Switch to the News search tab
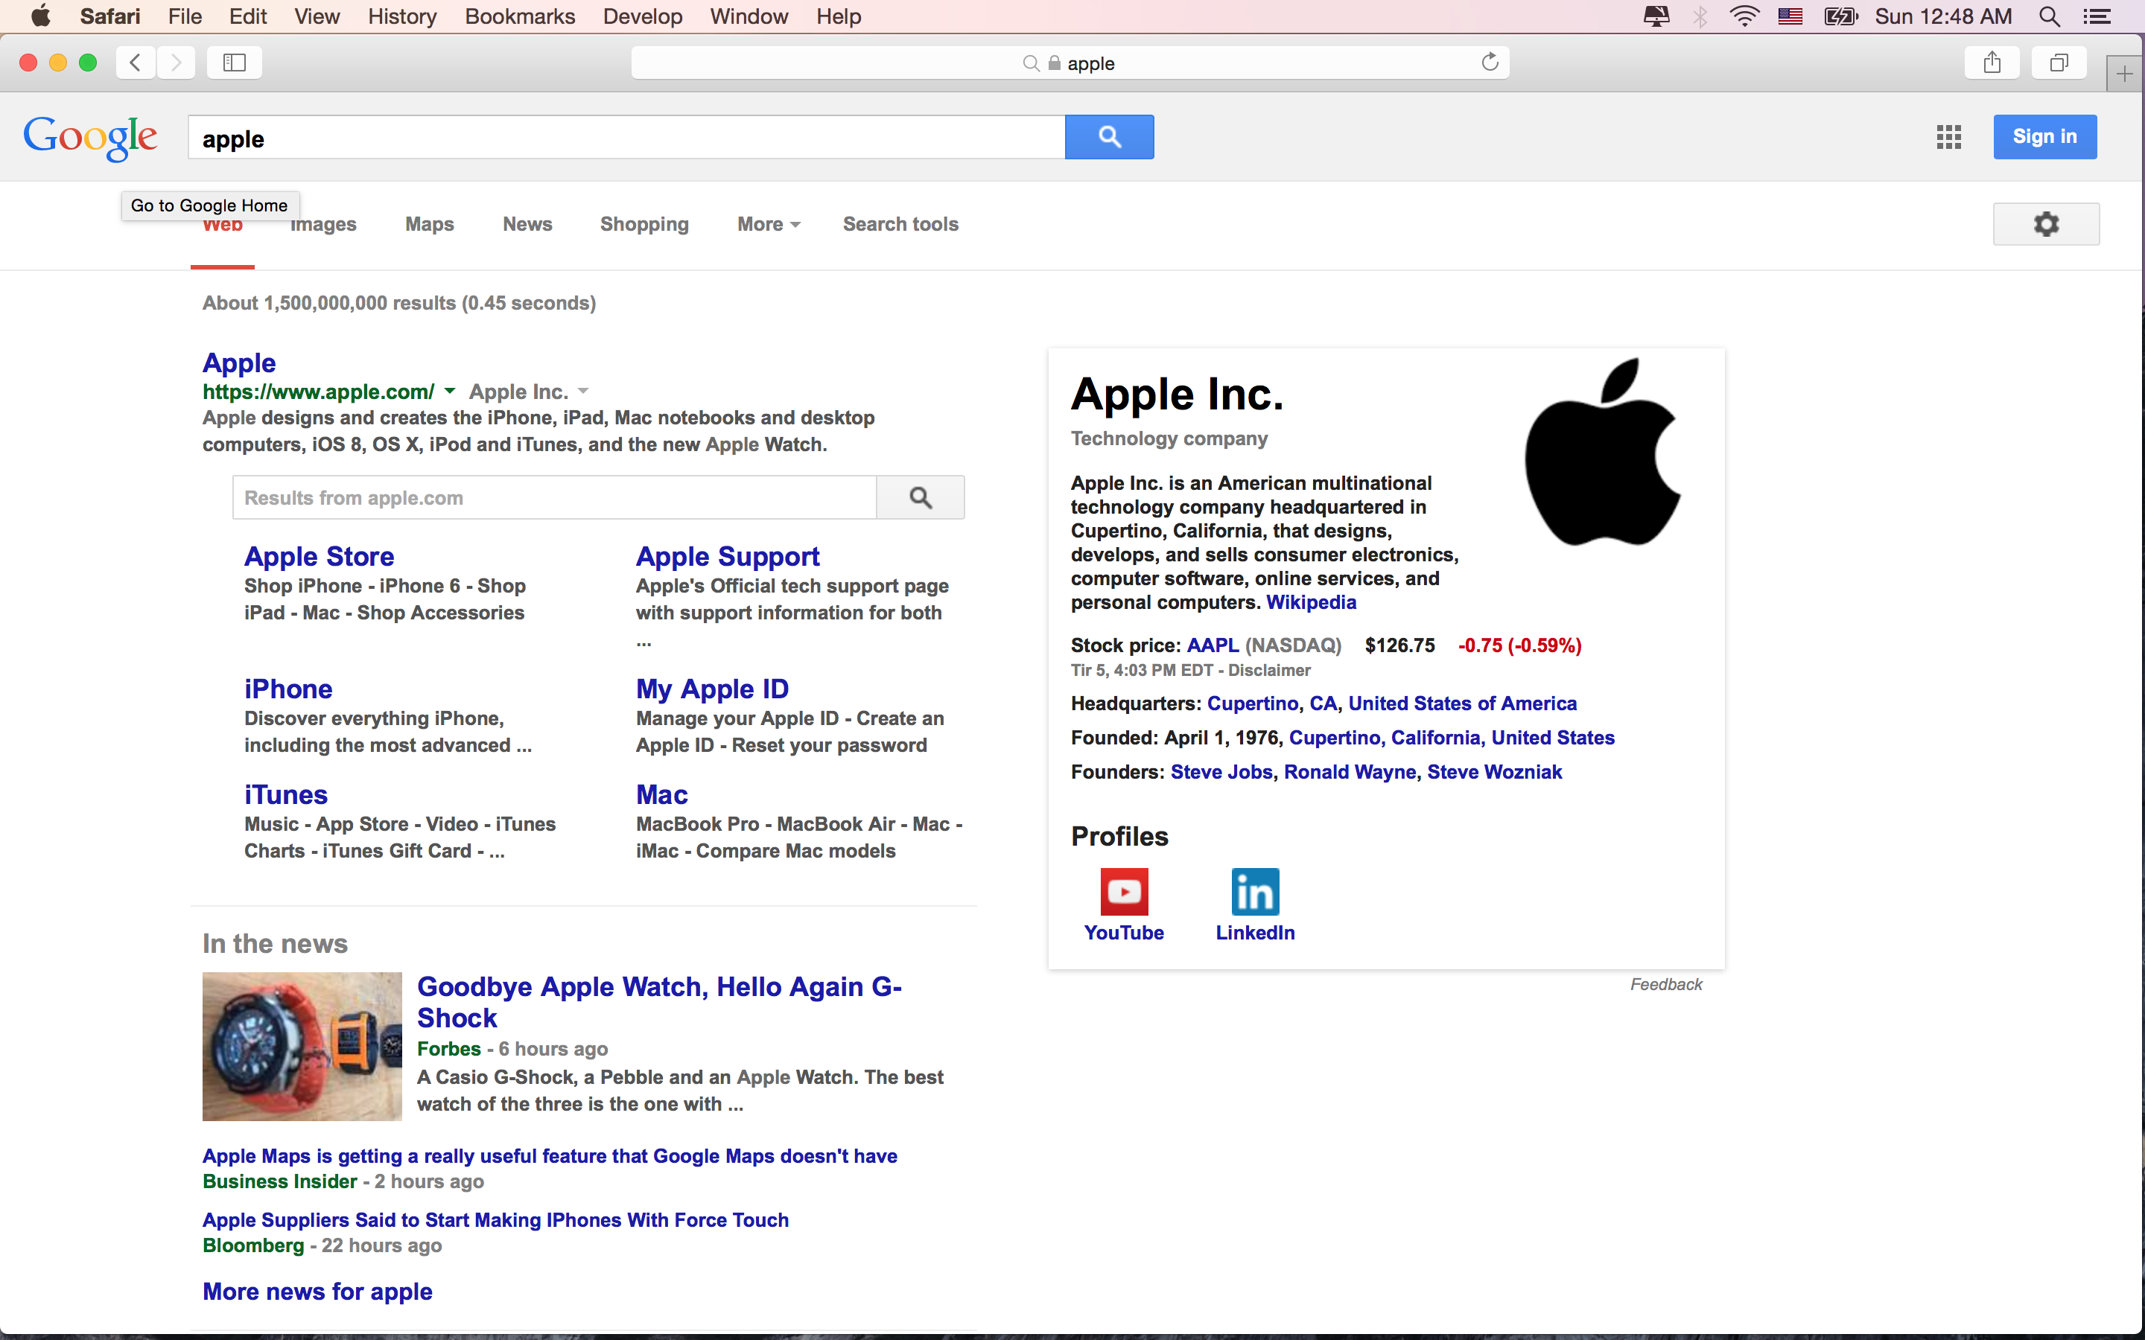 tap(527, 224)
